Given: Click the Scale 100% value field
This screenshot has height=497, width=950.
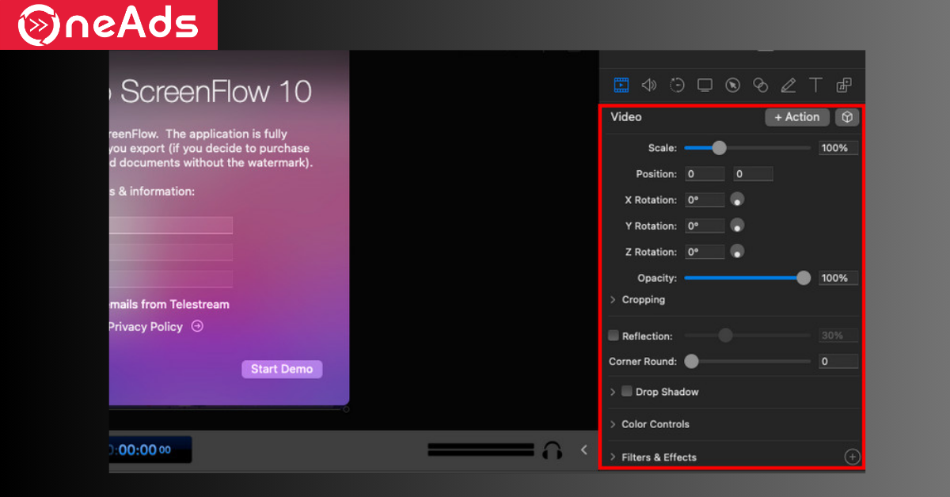Looking at the screenshot, I should tap(838, 148).
